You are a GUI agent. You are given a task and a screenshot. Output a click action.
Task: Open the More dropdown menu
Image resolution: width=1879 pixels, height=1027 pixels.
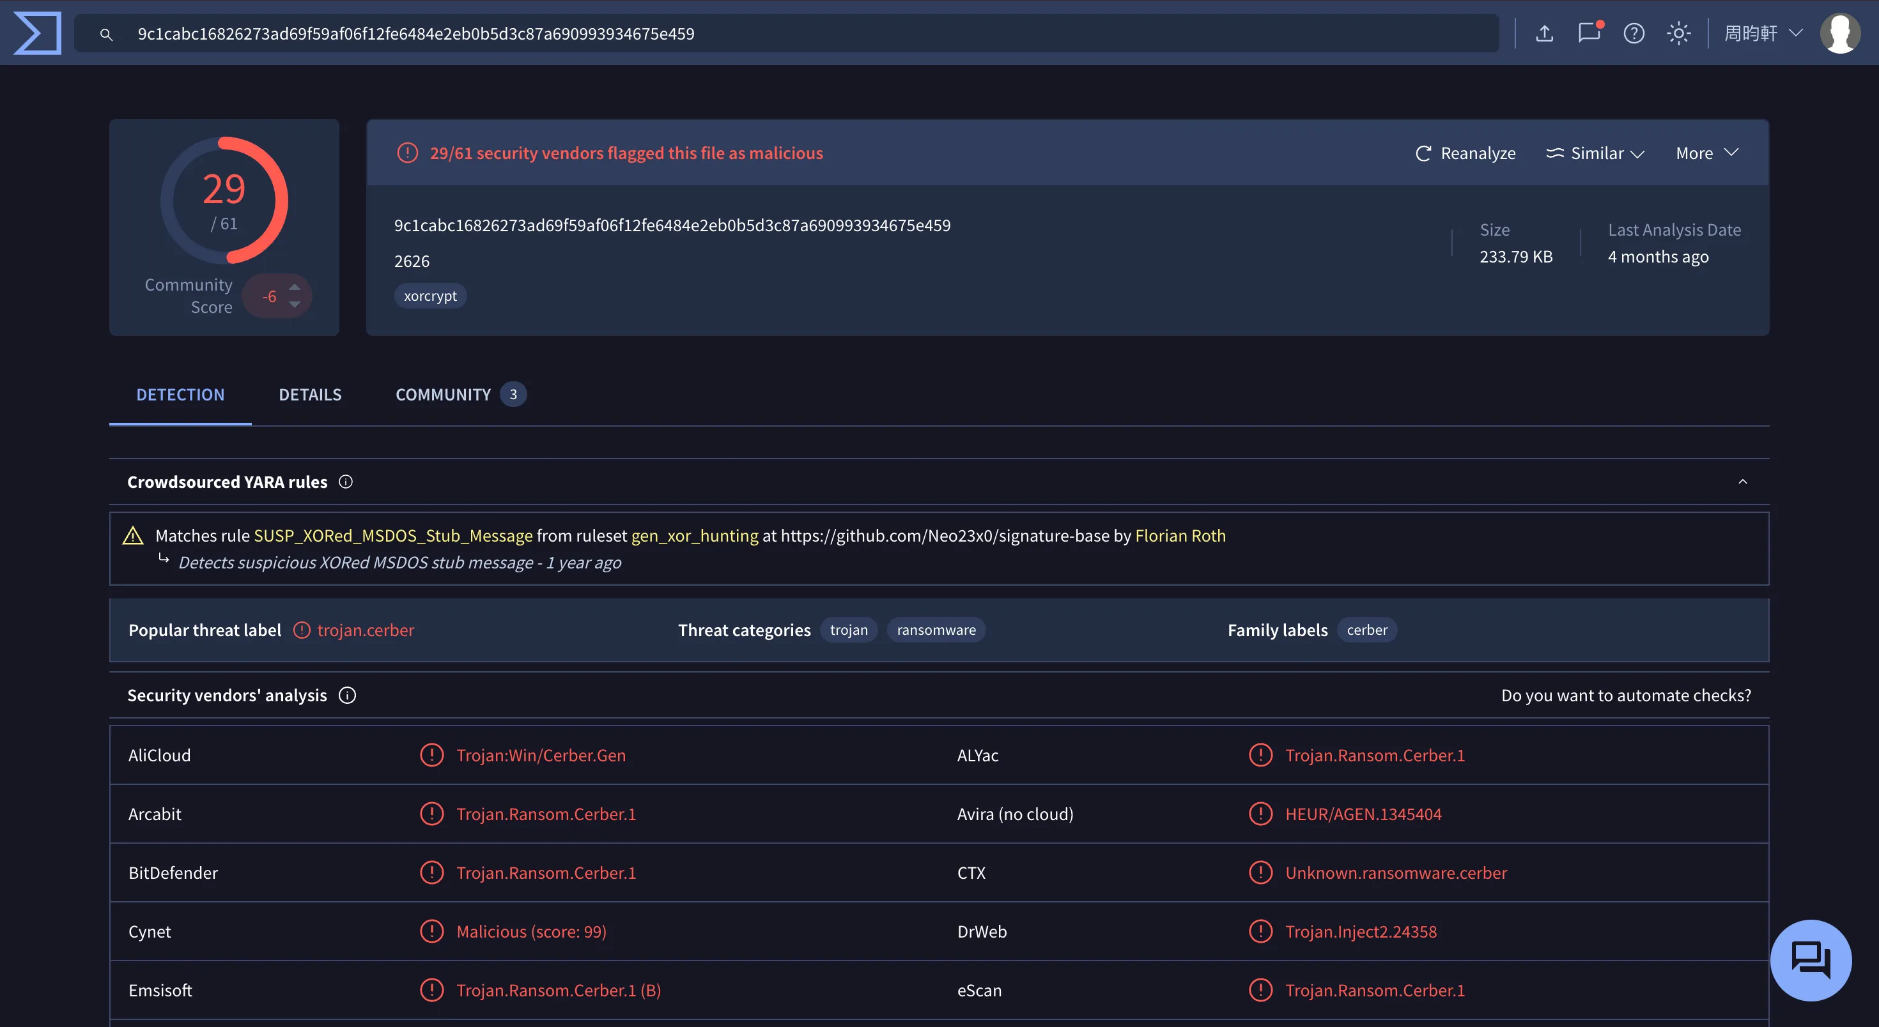coord(1707,153)
